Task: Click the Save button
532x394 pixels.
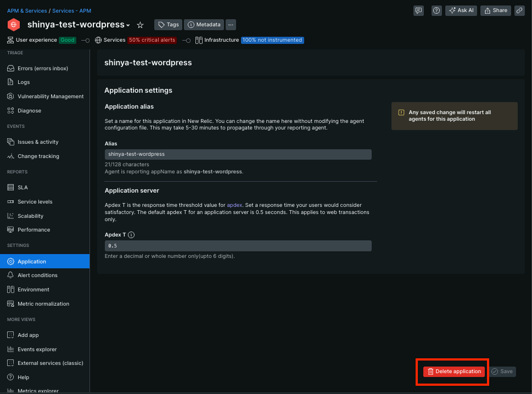Action: [502, 372]
